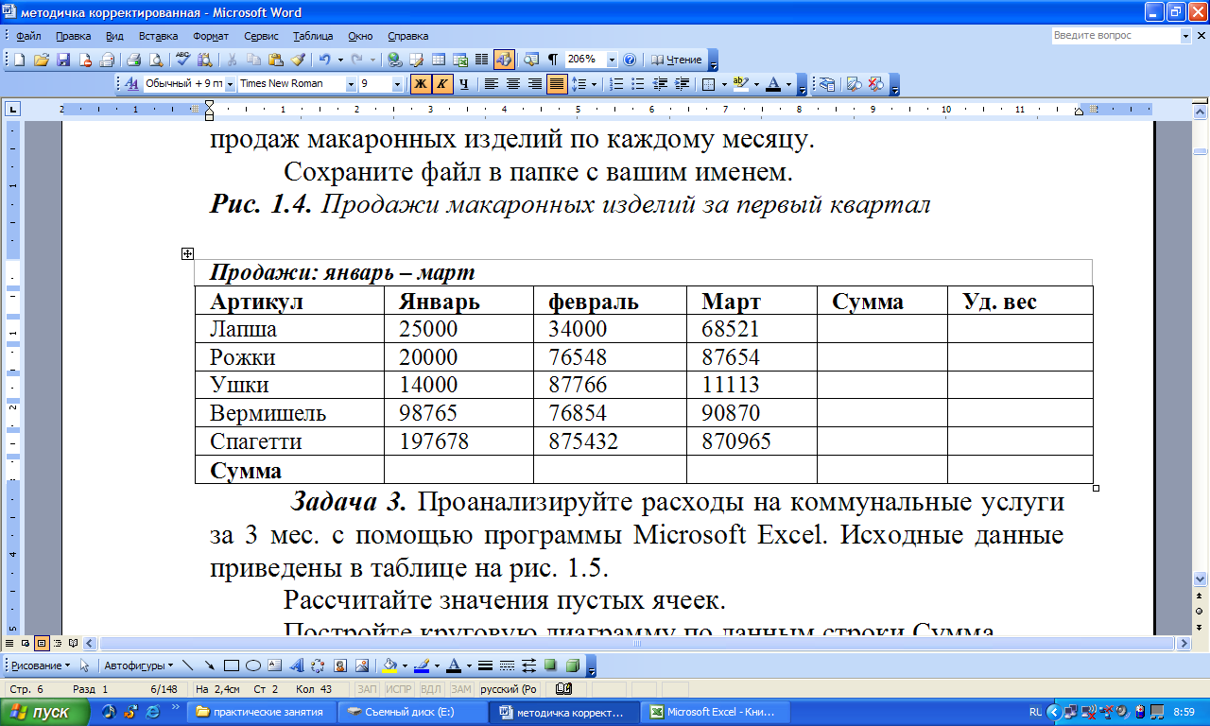Open the Вставка menu

[158, 36]
